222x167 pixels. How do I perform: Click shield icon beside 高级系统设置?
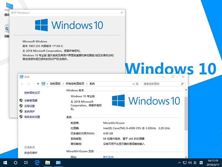(x=21, y=117)
